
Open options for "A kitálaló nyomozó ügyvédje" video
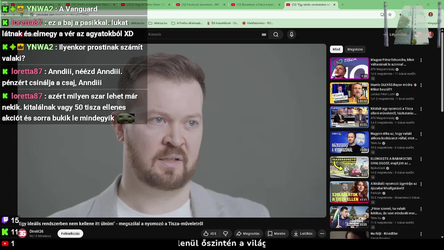[421, 184]
